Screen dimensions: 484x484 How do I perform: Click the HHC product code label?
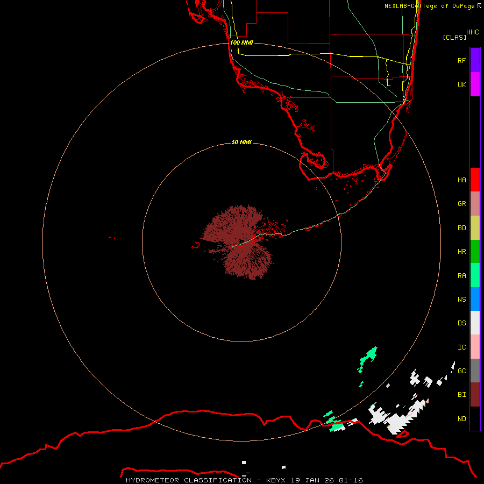472,32
